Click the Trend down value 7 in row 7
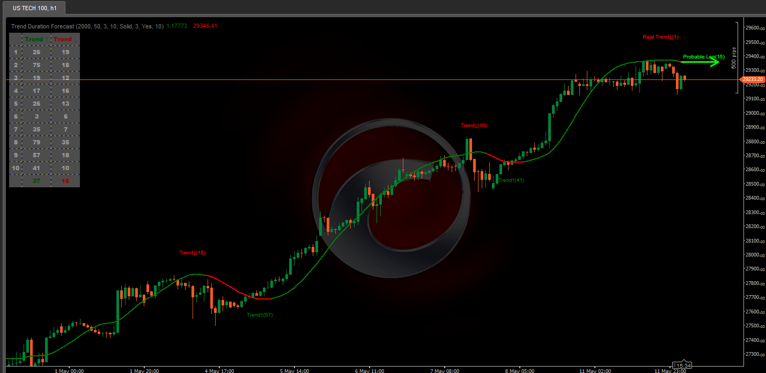The height and width of the screenshot is (373, 766). coord(65,129)
